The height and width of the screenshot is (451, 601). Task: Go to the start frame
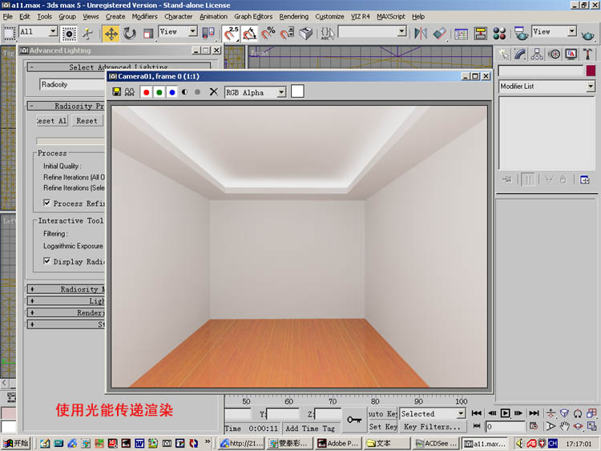pyautogui.click(x=477, y=413)
